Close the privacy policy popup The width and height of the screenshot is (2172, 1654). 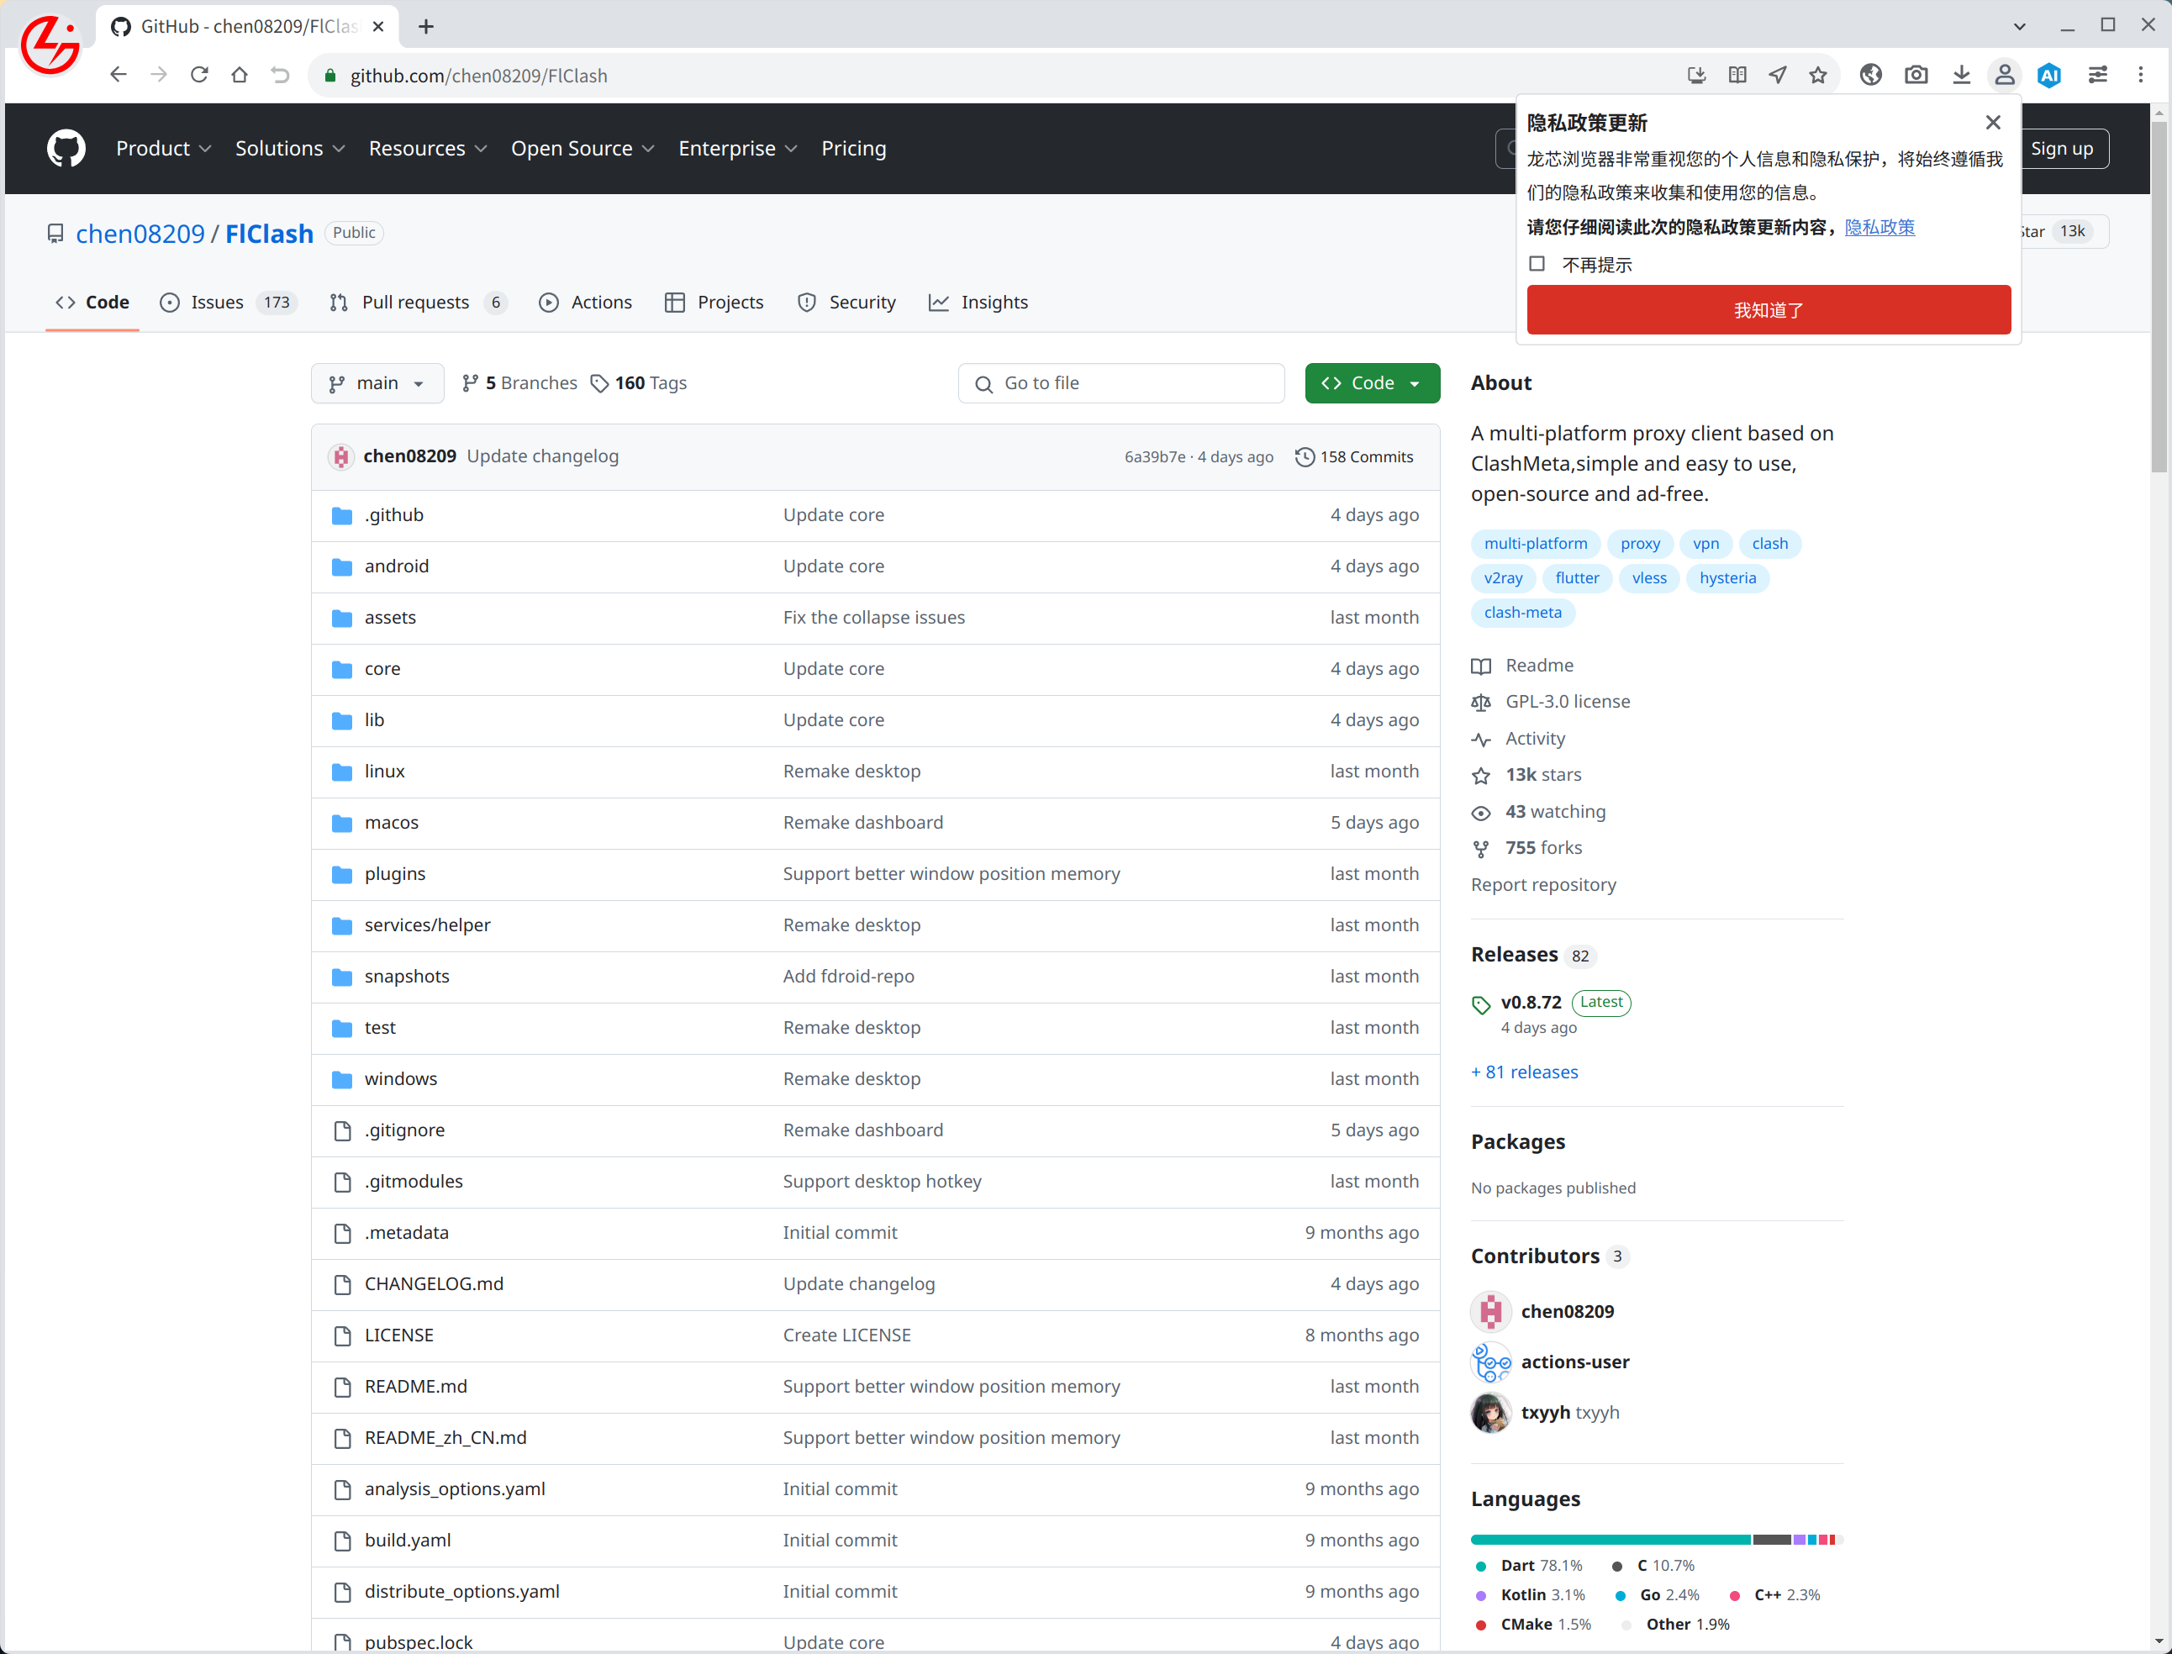click(1993, 122)
